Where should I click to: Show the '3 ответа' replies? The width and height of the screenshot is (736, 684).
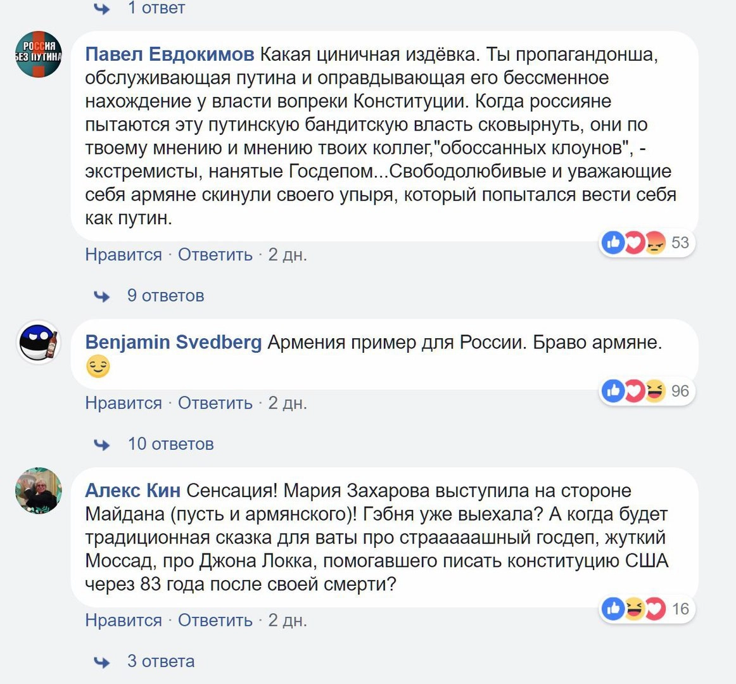pos(161,662)
